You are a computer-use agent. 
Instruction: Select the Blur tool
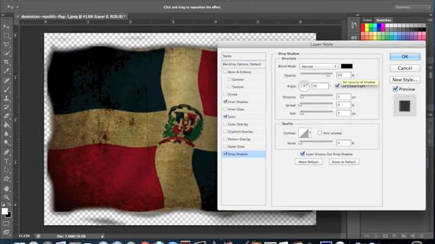[6, 134]
